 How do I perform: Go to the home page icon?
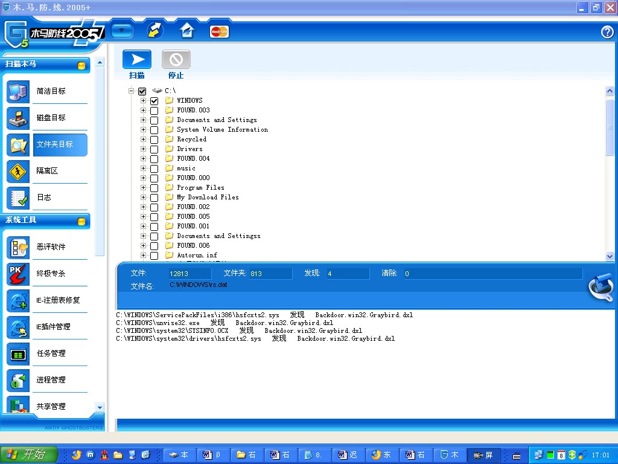click(187, 30)
